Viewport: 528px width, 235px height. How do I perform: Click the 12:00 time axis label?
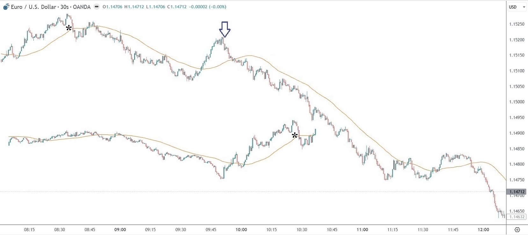(483, 230)
